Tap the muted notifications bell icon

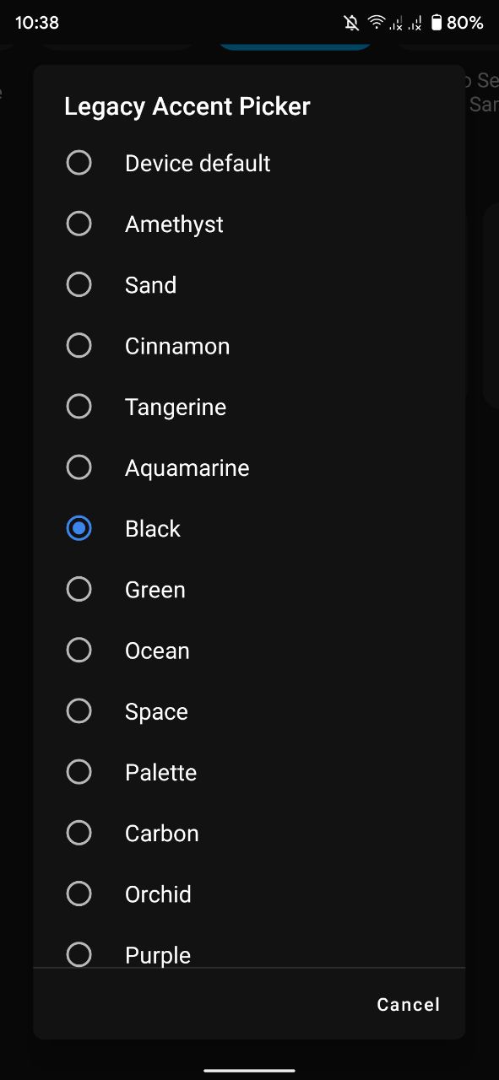pyautogui.click(x=352, y=23)
